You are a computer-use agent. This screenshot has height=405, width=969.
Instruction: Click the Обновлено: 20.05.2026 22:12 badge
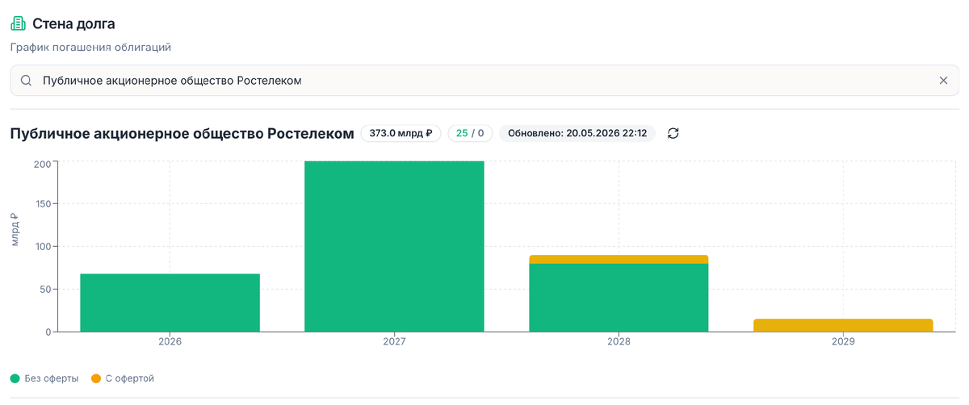pos(577,133)
